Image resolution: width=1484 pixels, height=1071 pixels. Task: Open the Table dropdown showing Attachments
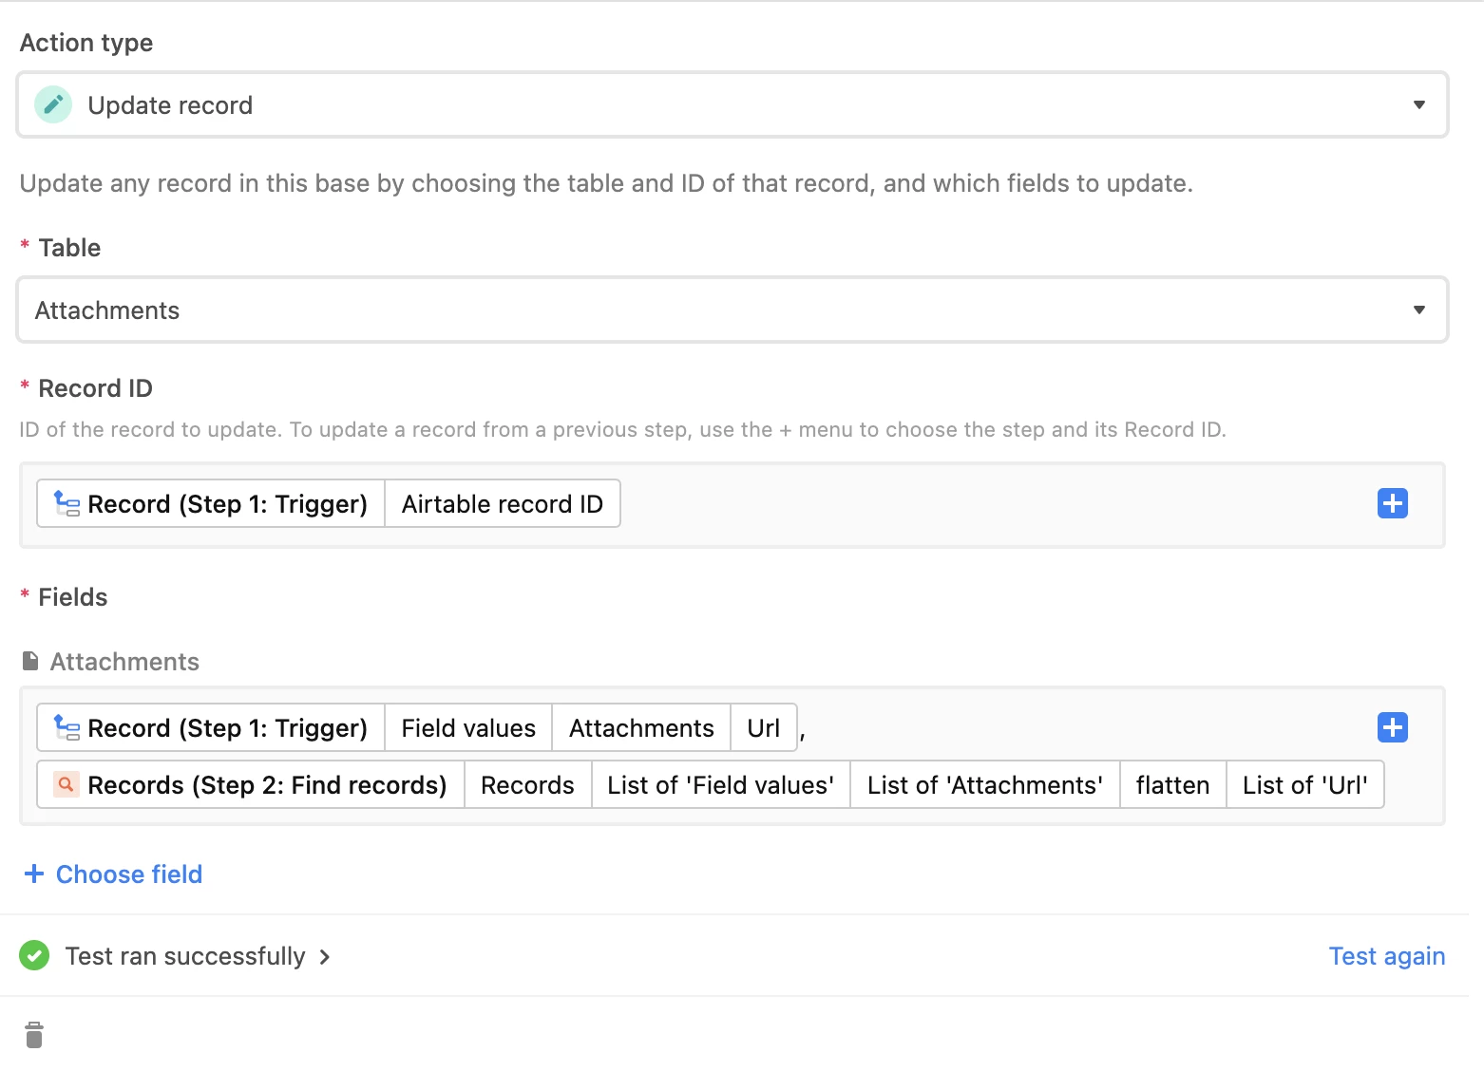point(732,310)
